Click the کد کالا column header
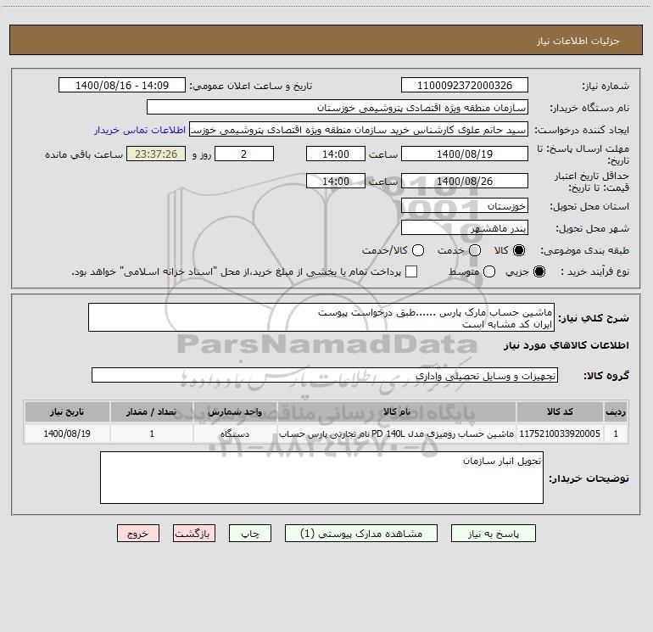This screenshot has height=632, width=653. click(x=560, y=411)
